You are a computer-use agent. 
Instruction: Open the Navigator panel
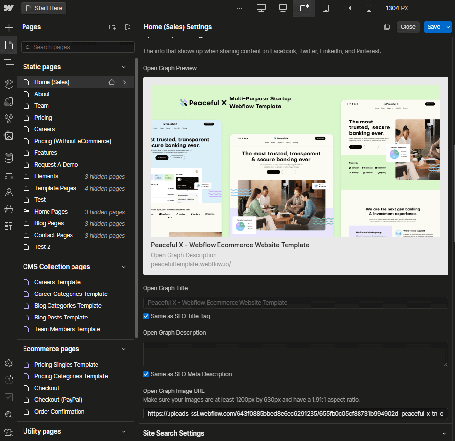click(8, 62)
